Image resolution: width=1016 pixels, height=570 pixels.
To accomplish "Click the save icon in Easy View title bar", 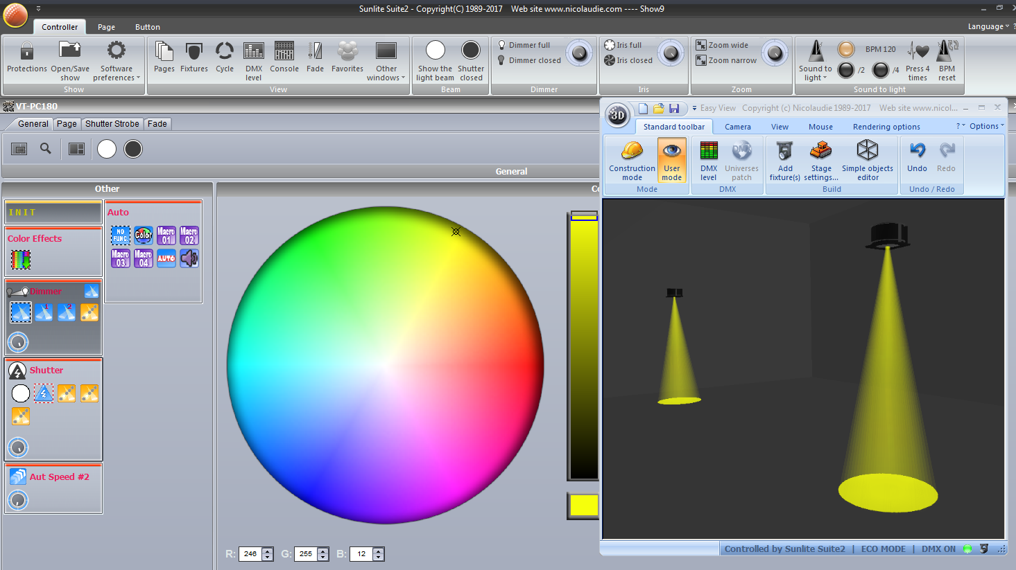I will pos(674,108).
